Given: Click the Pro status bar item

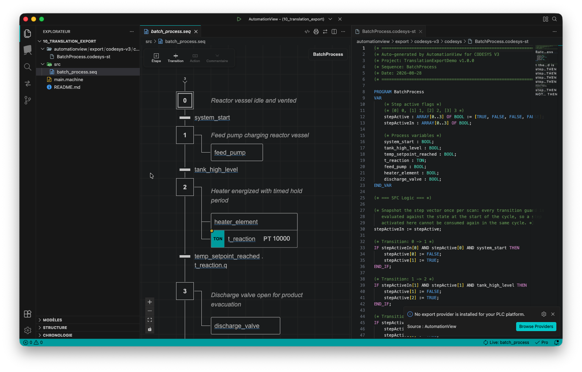Looking at the screenshot, I should click(x=542, y=343).
